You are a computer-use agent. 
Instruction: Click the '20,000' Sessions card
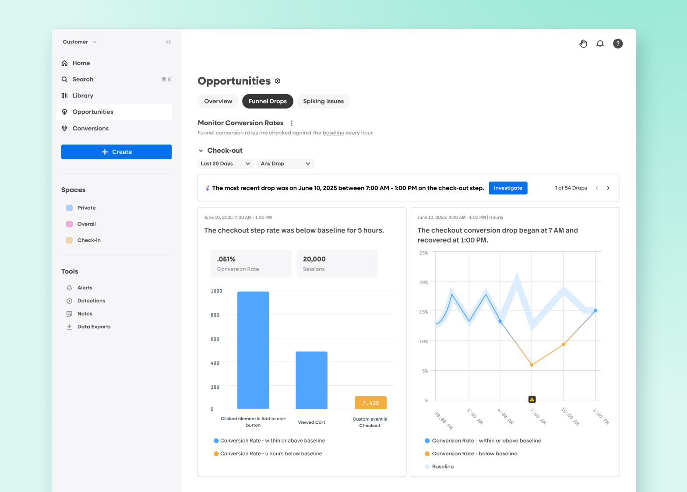[337, 264]
